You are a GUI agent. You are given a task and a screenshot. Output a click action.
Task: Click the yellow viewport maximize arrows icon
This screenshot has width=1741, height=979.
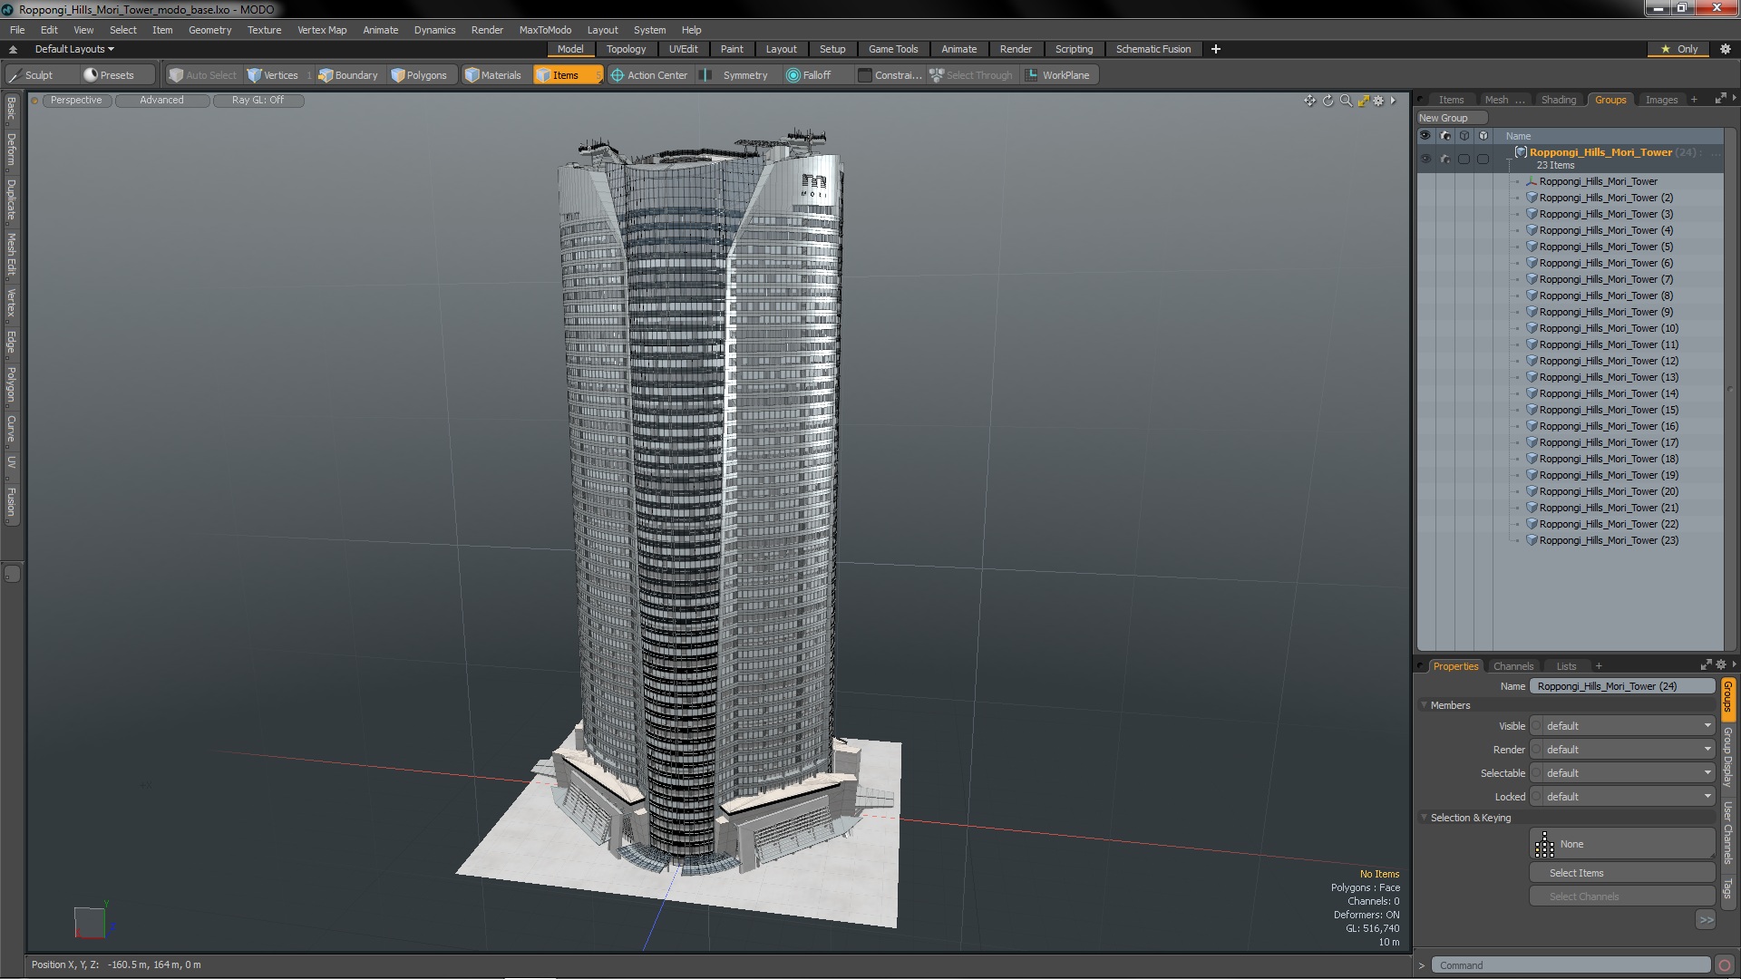click(x=1363, y=101)
